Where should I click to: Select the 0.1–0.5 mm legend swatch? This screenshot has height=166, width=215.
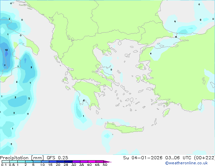(6, 162)
